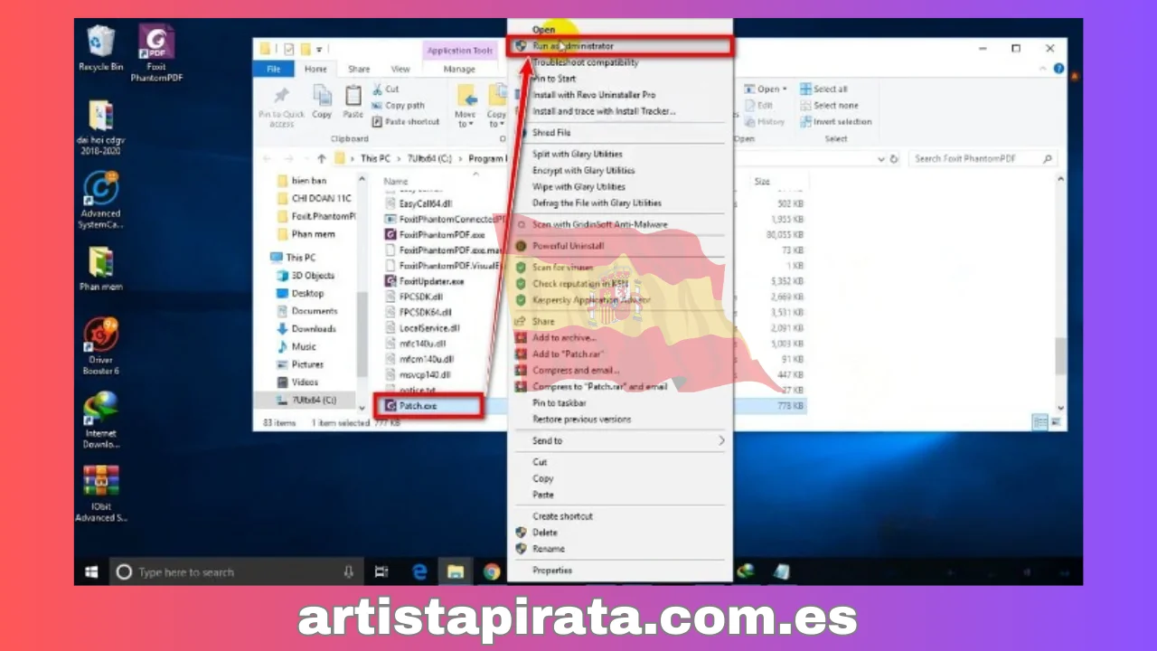
Task: Open Advanced SystemCare desktop icon
Action: click(x=100, y=199)
